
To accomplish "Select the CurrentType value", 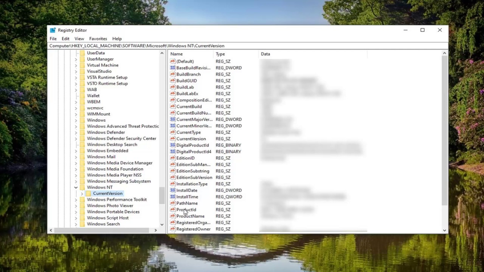I will click(188, 132).
